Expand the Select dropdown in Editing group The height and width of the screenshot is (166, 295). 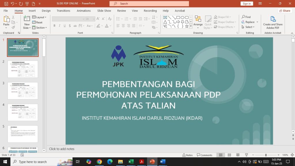pyautogui.click(x=248, y=27)
